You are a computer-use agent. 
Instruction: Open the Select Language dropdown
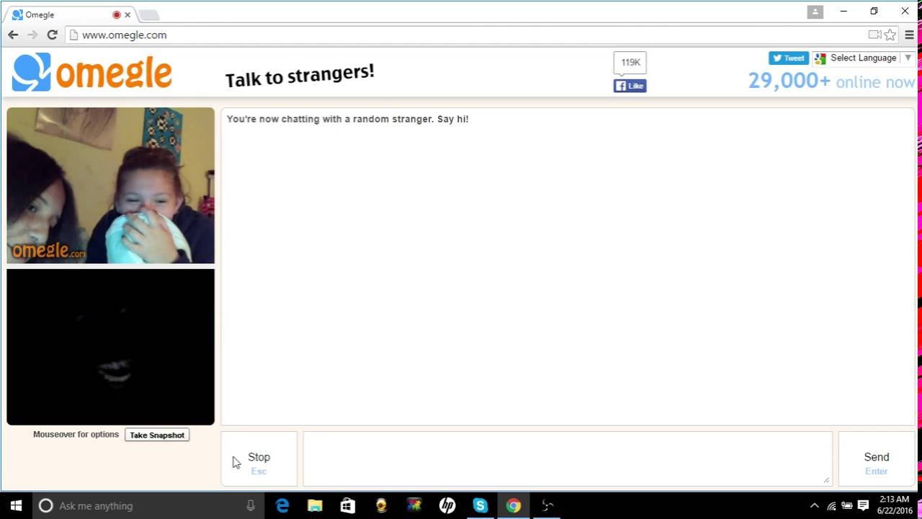(863, 58)
